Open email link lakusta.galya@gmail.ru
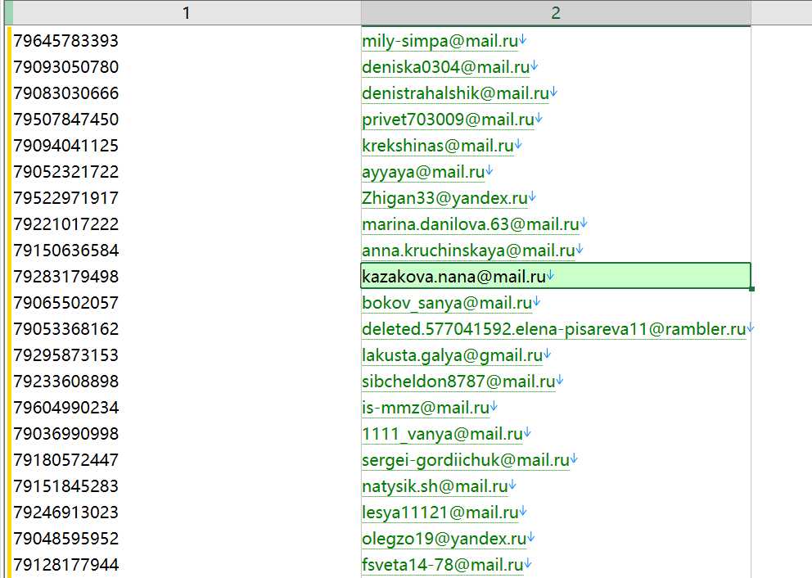Viewport: 812px width, 578px height. 452,355
